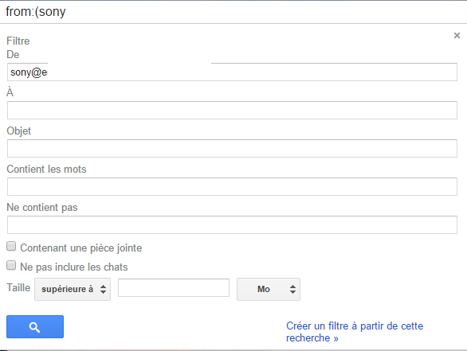Enable 'Ne pas inclure les chats' checkbox

pyautogui.click(x=11, y=265)
